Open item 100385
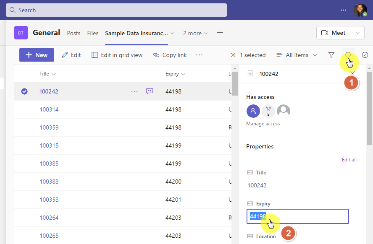 [49, 164]
